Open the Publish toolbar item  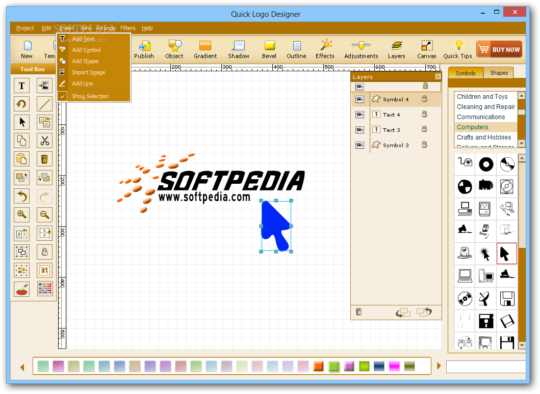(144, 50)
